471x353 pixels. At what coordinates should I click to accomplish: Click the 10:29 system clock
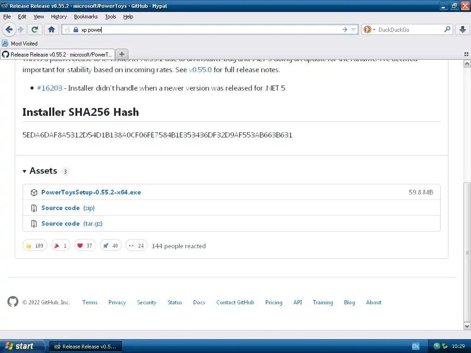tap(458, 346)
